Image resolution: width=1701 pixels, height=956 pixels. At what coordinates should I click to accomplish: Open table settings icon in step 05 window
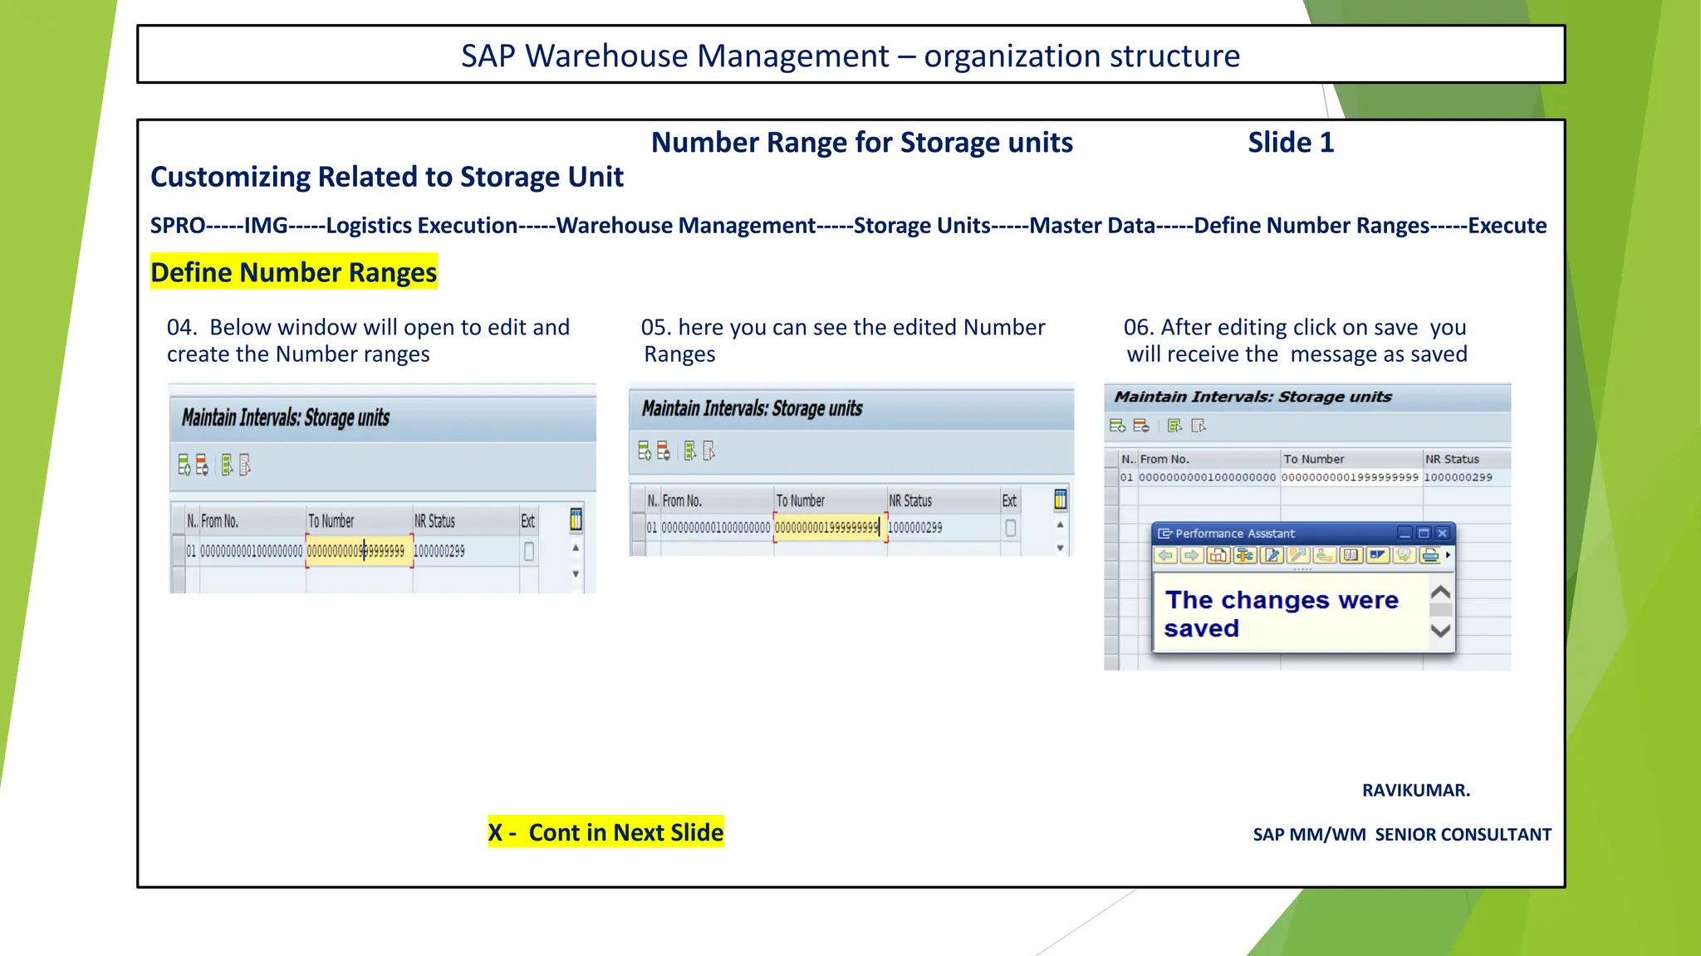(x=1061, y=500)
